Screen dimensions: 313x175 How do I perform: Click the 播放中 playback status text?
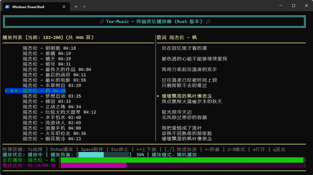coord(35,155)
